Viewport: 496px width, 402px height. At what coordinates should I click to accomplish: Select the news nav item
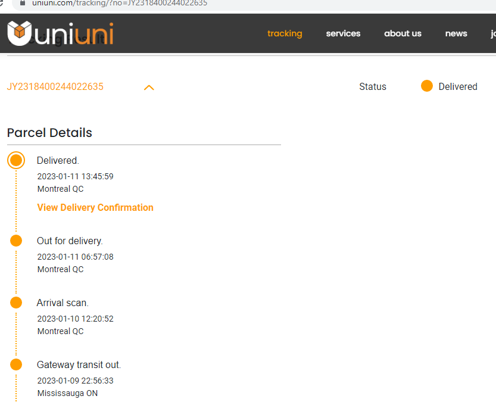point(456,33)
